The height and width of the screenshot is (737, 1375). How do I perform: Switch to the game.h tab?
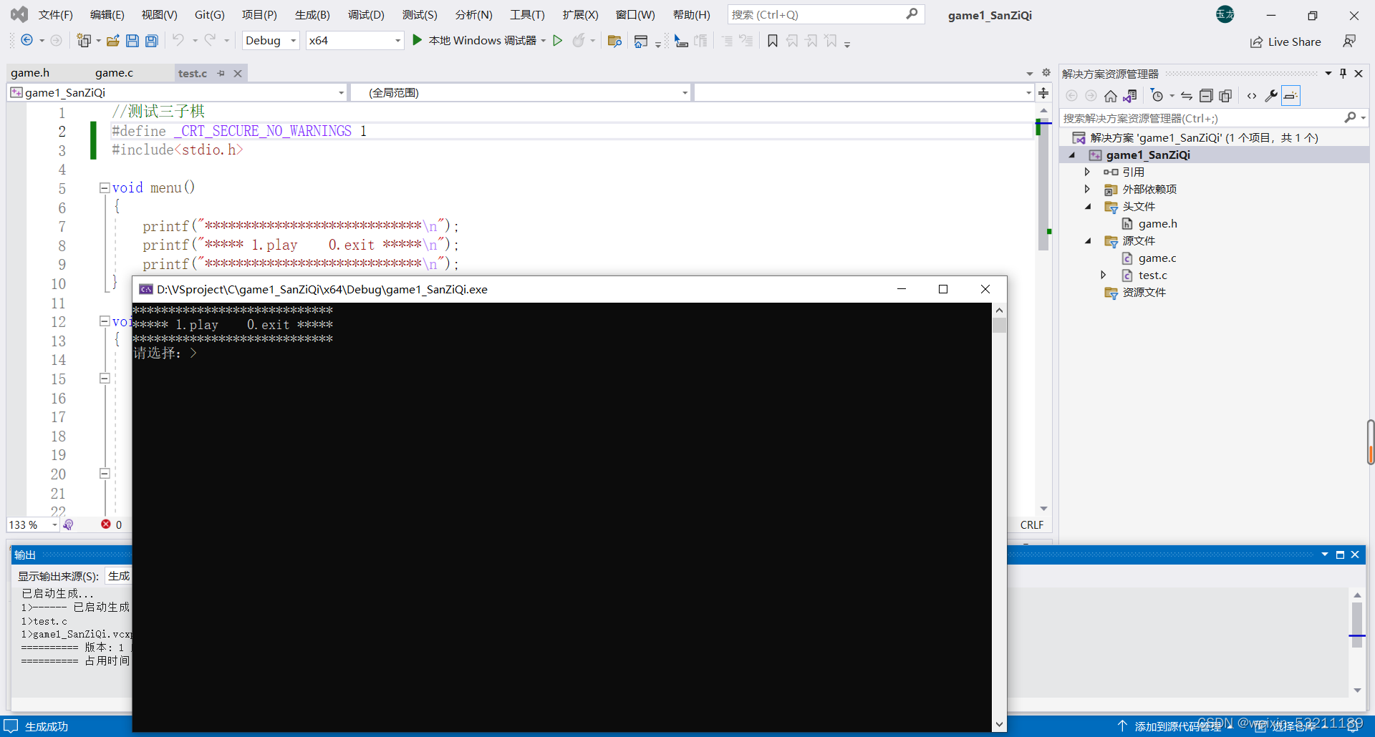(x=30, y=73)
